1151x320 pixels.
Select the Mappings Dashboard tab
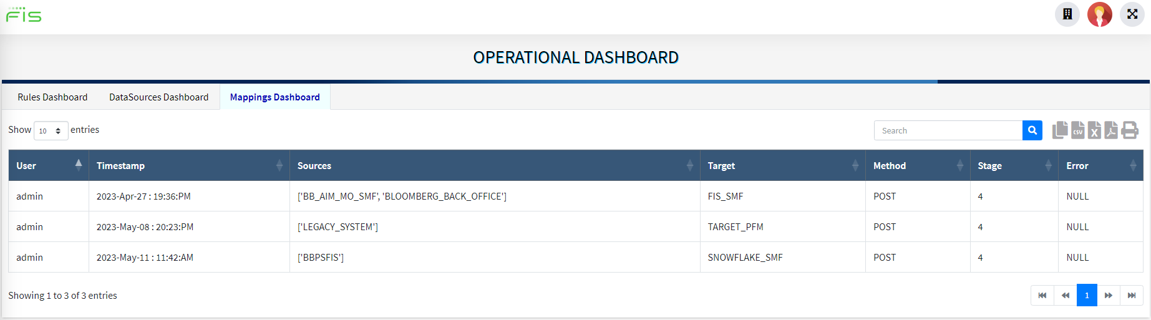click(x=274, y=97)
